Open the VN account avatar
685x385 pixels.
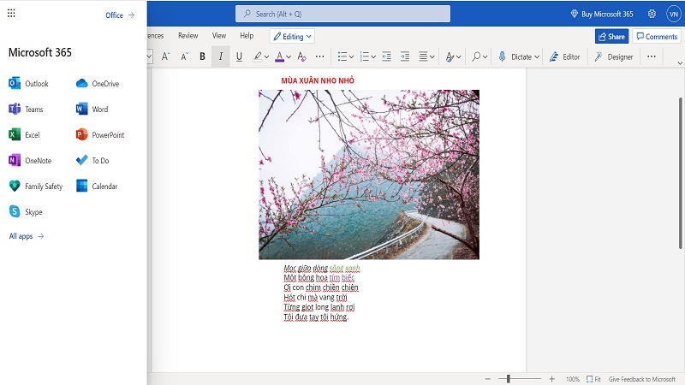point(674,14)
